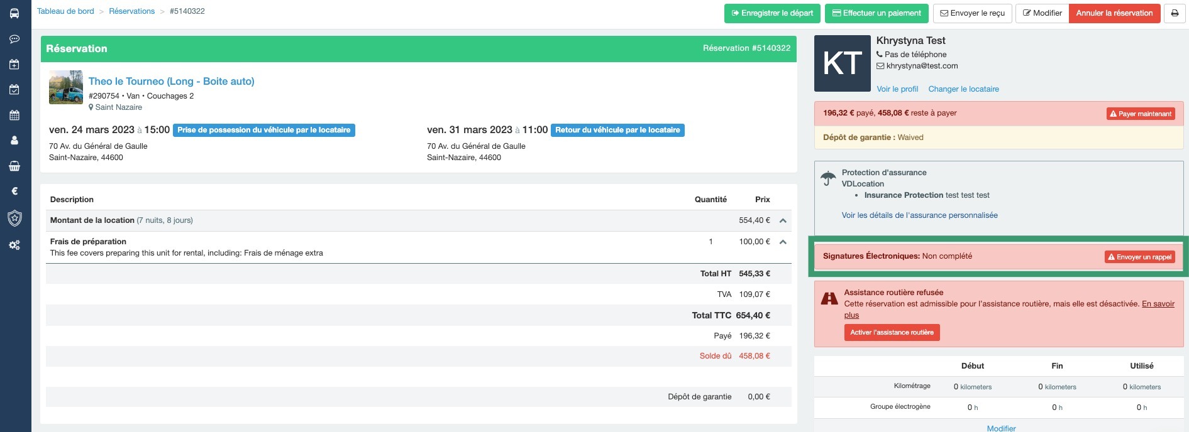Go to Tableau de bord breadcrumb

(65, 11)
